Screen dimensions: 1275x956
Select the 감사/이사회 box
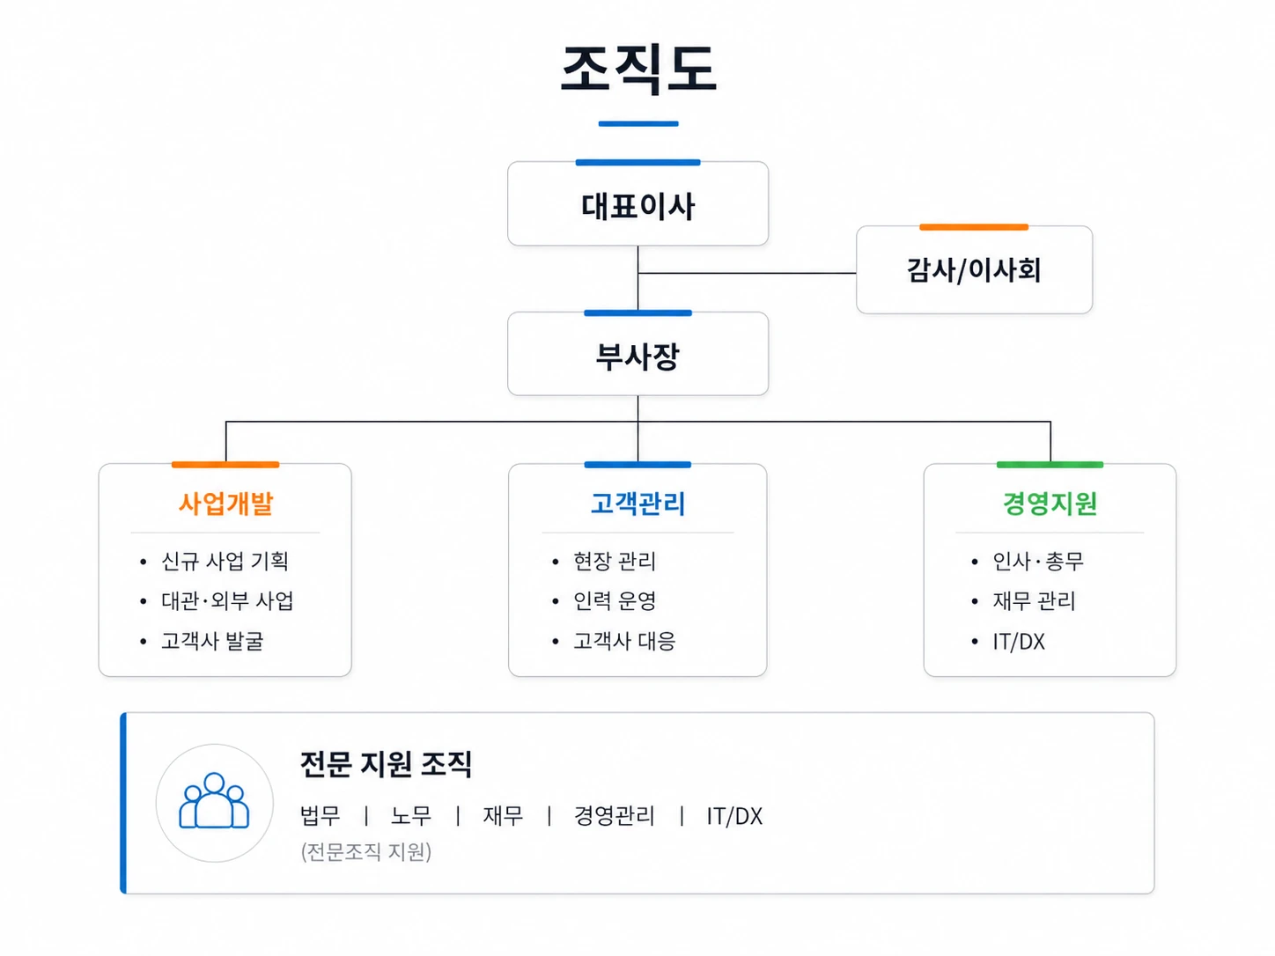click(974, 269)
